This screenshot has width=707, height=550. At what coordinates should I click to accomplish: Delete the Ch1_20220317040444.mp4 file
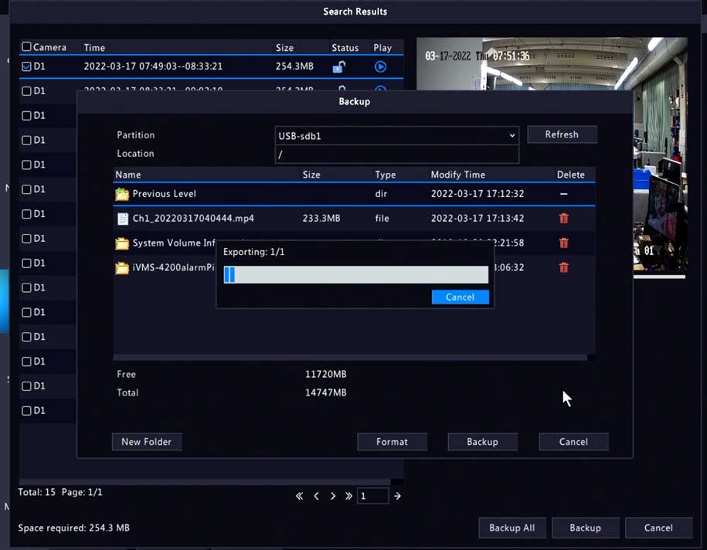click(x=563, y=219)
